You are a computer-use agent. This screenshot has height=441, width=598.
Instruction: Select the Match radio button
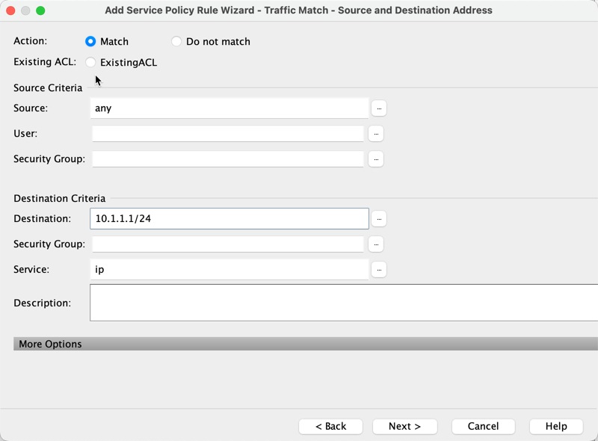[91, 42]
